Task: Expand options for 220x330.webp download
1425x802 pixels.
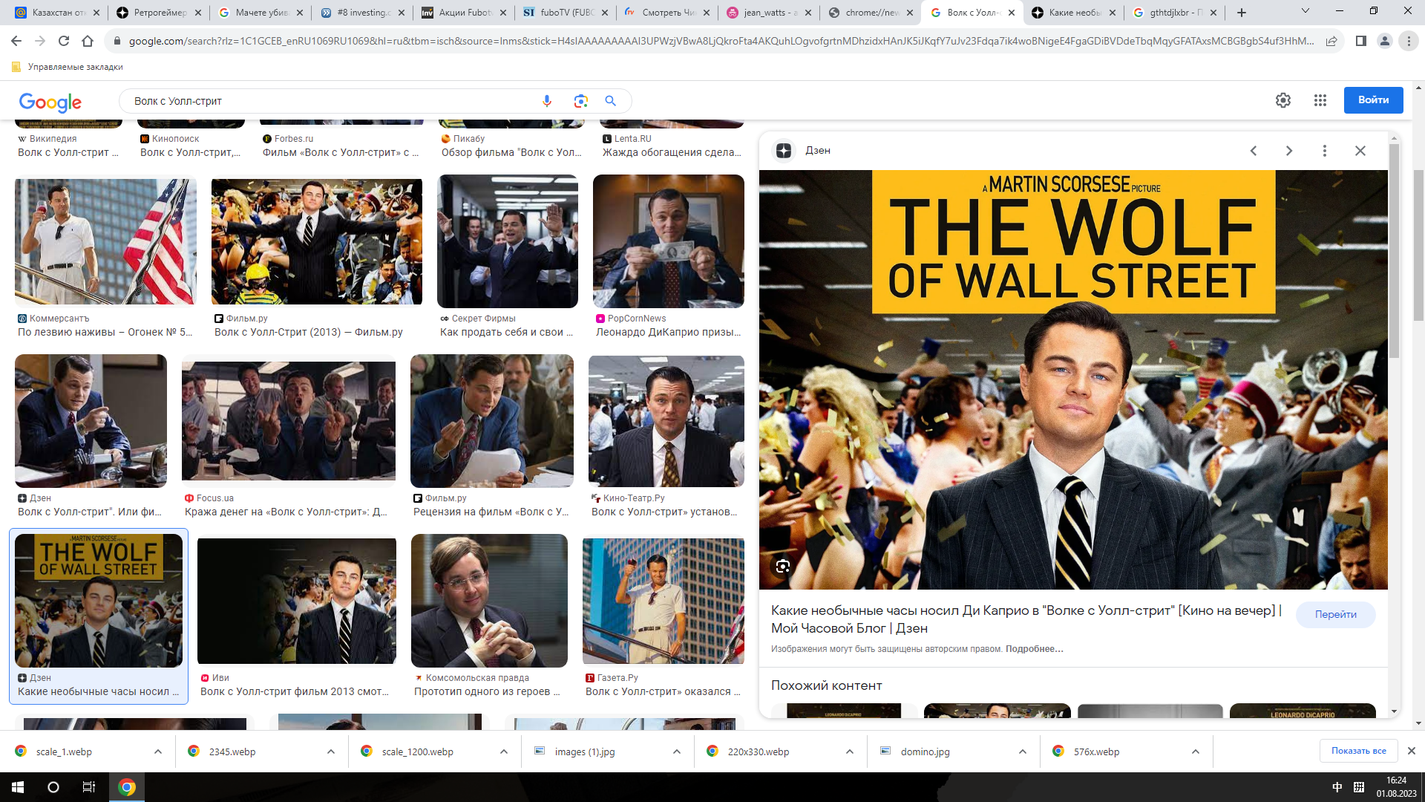Action: pyautogui.click(x=850, y=752)
